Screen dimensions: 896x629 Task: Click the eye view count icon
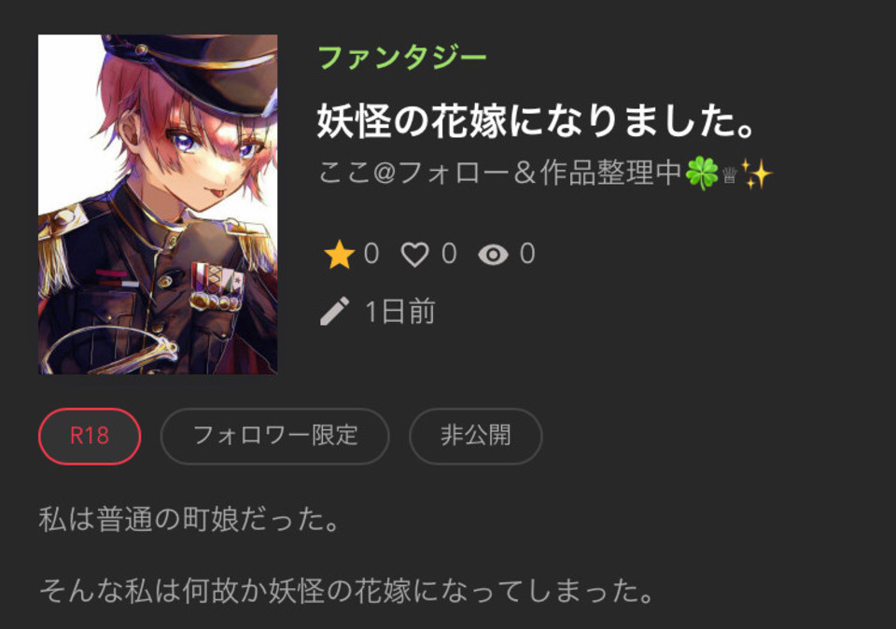click(x=493, y=255)
